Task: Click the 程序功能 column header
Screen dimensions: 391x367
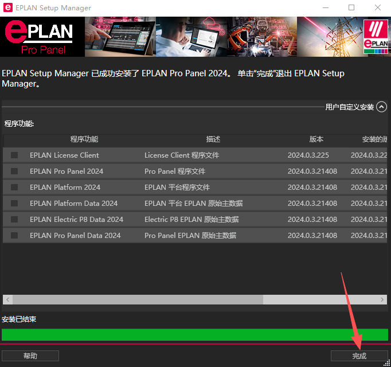Action: coord(84,139)
